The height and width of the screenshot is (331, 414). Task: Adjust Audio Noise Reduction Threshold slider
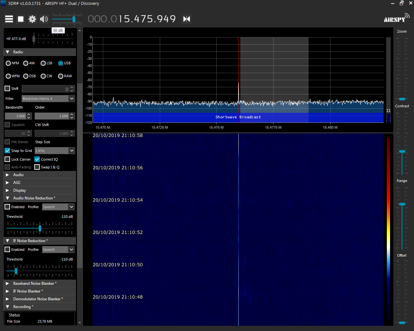(40, 228)
